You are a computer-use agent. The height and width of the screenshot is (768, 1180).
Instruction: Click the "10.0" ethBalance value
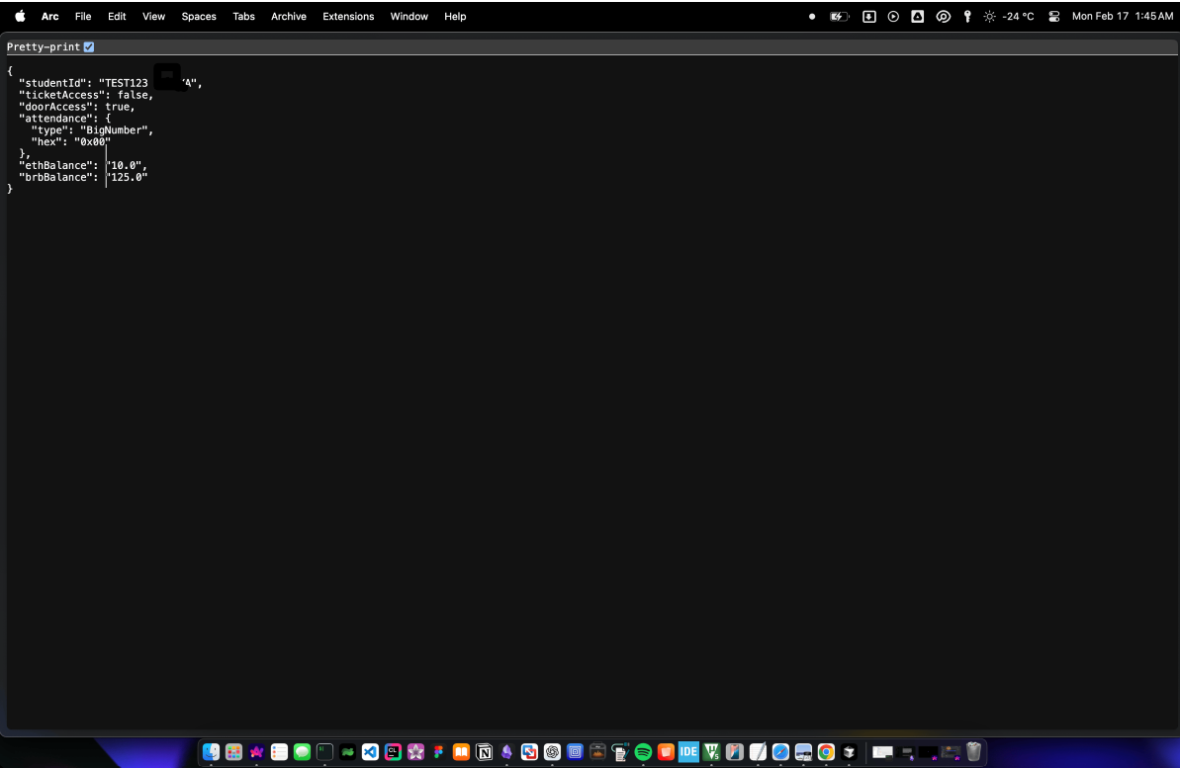[124, 165]
